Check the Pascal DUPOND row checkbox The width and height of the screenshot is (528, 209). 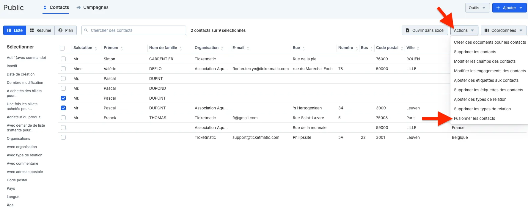(x=63, y=88)
